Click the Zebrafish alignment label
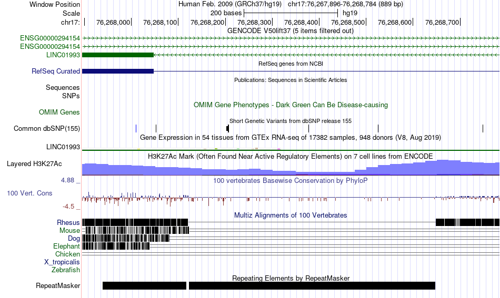 66,270
